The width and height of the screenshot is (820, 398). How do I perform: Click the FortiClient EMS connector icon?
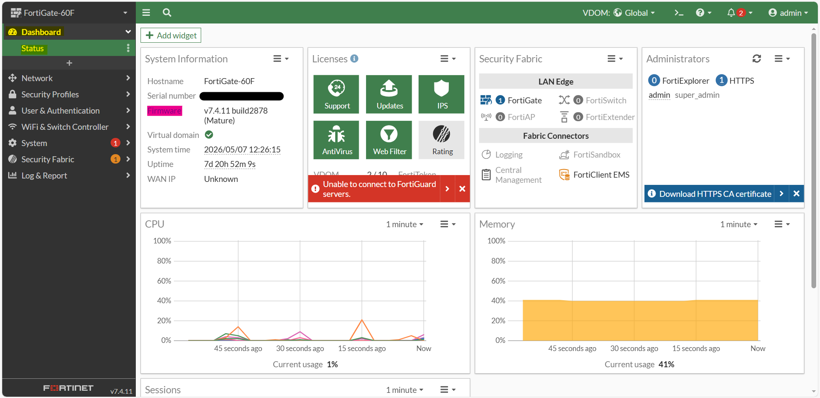click(564, 175)
